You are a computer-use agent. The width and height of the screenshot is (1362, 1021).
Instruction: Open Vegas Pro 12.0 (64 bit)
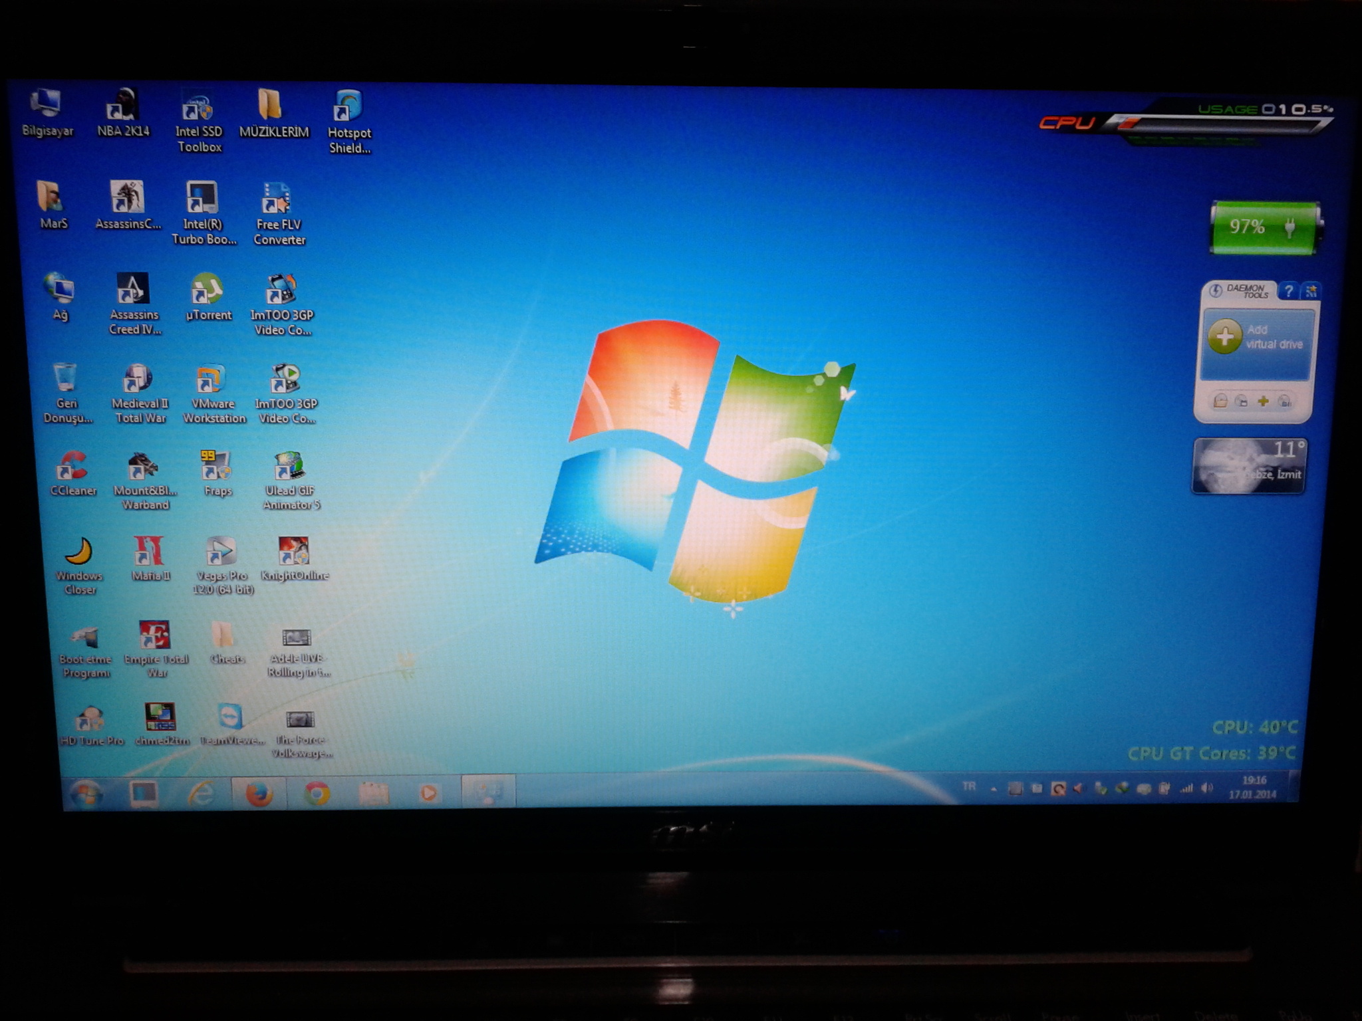point(222,566)
